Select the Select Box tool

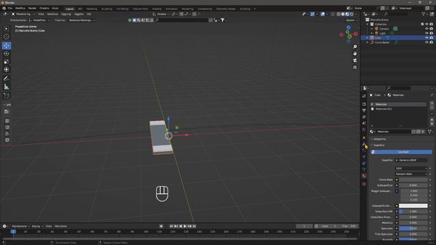(x=6, y=29)
